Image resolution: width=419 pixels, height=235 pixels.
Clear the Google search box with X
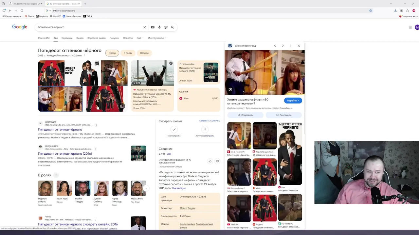pyautogui.click(x=144, y=27)
